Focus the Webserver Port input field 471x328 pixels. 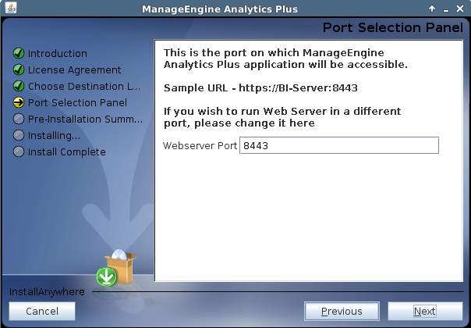[339, 145]
